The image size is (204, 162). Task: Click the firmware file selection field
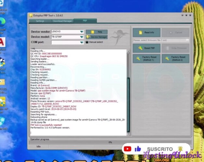click(x=161, y=40)
